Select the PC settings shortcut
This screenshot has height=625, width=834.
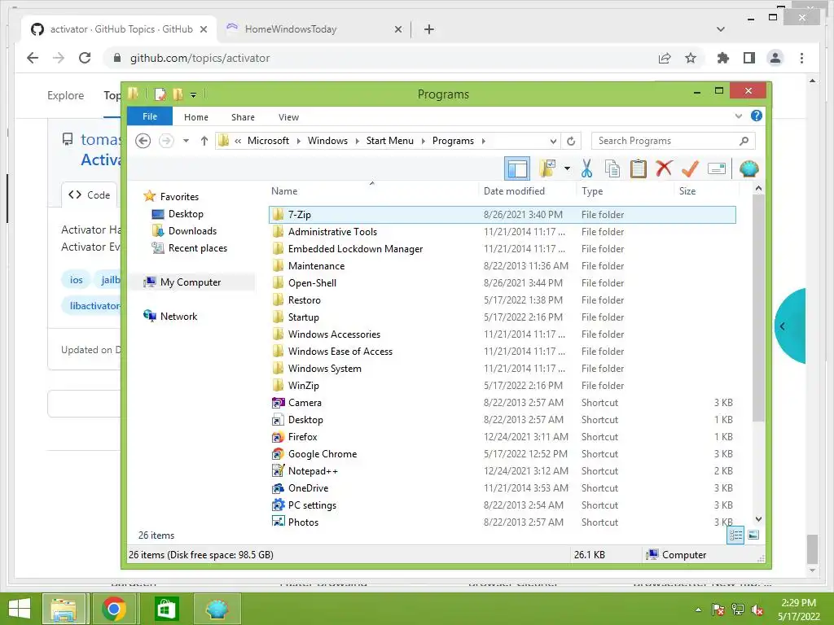(502, 505)
